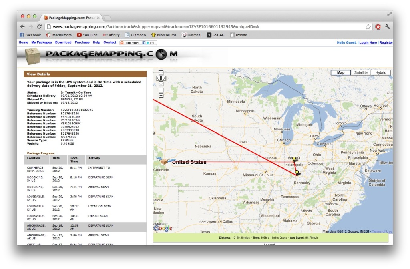Open the map Terms of Use link
This screenshot has width=410, height=269.
point(382,231)
